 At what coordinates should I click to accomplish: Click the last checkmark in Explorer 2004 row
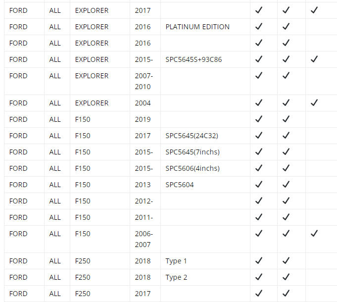pyautogui.click(x=314, y=103)
